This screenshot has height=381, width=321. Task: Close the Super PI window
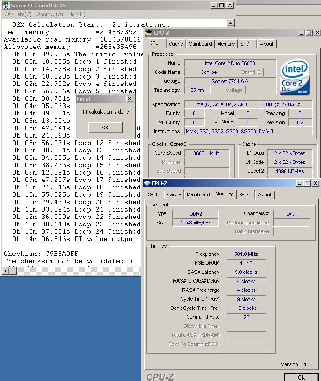[230, 6]
